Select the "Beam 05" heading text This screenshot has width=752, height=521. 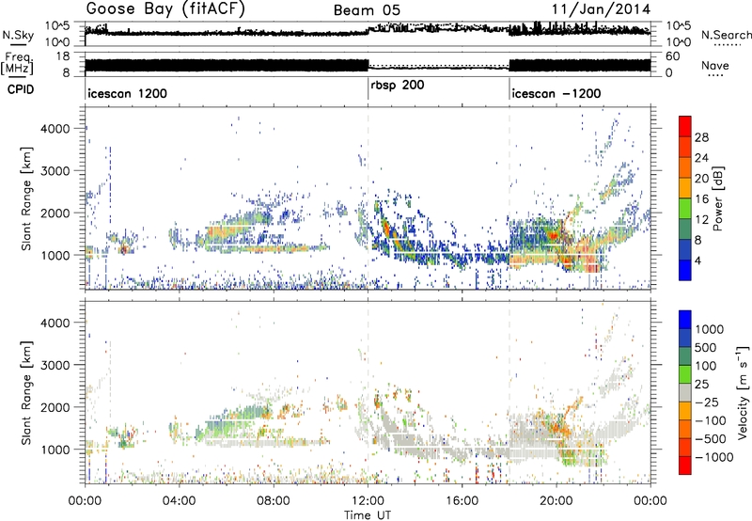[367, 10]
